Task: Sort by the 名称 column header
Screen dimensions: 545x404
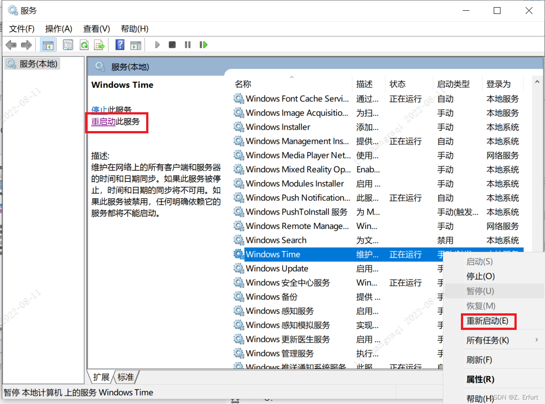Action: pos(292,84)
